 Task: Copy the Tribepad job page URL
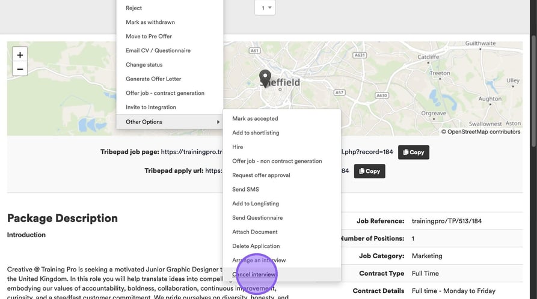point(413,153)
